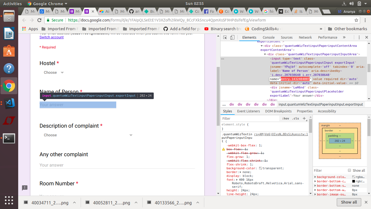The image size is (371, 209).
Task: Toggle the device toolbar icon in DevTools
Action: tap(232, 38)
